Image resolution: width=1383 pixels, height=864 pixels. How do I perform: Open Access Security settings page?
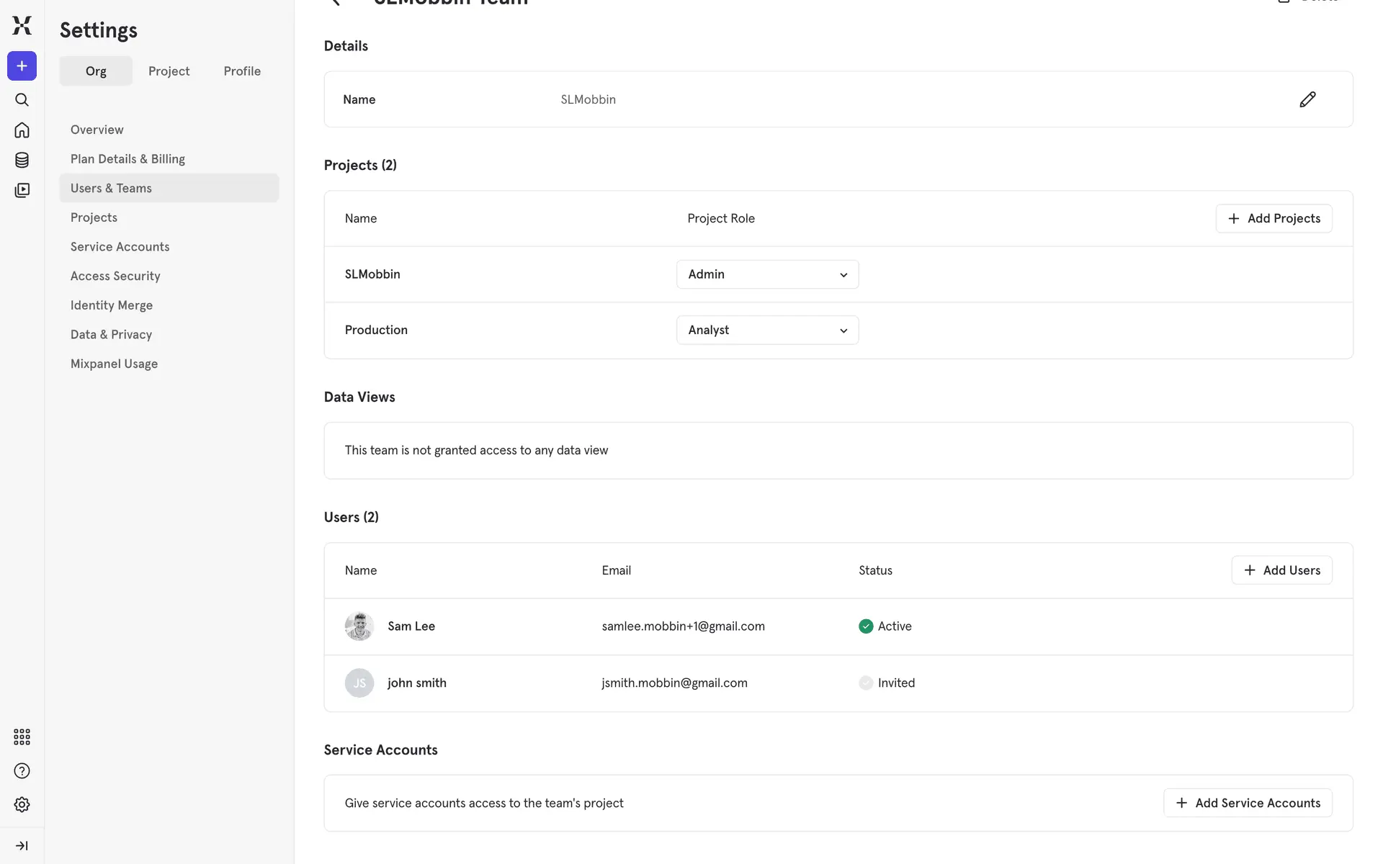[115, 276]
